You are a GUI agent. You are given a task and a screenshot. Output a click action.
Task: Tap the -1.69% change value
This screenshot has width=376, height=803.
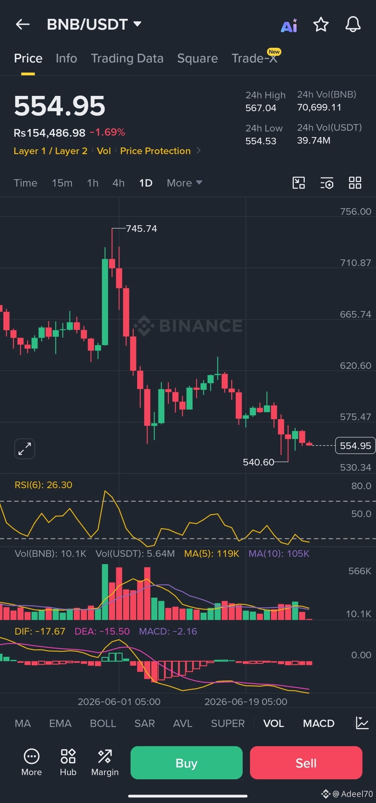coord(108,132)
